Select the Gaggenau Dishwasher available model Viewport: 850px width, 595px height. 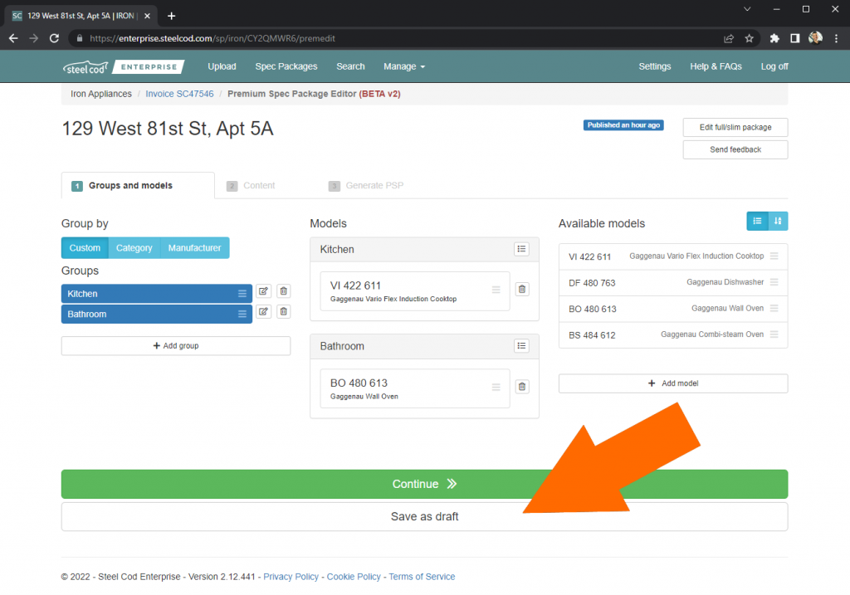pyautogui.click(x=673, y=282)
